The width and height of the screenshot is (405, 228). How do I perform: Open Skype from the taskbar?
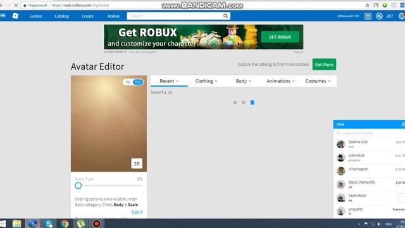[49, 224]
